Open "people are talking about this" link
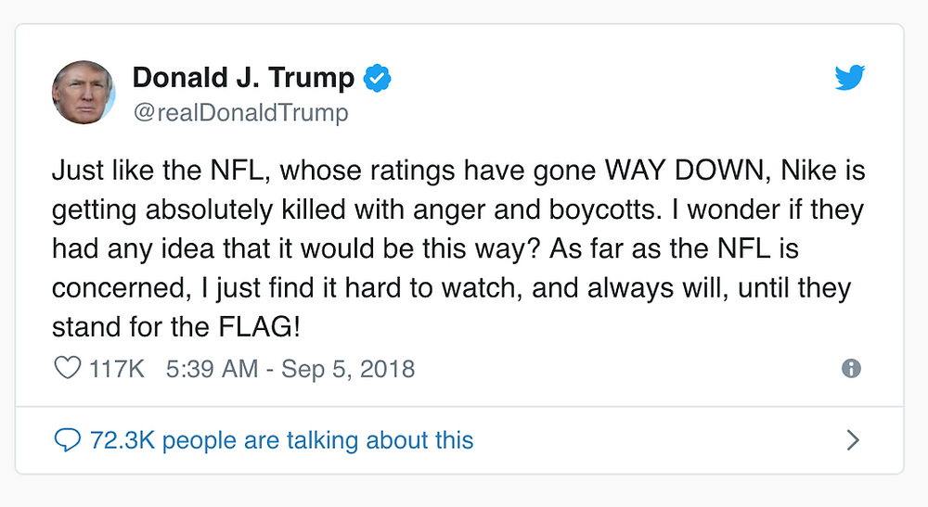Screen dimensions: 928x507 coord(317,440)
